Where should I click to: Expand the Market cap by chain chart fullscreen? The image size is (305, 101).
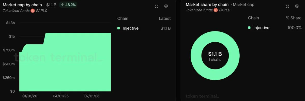click(x=157, y=6)
